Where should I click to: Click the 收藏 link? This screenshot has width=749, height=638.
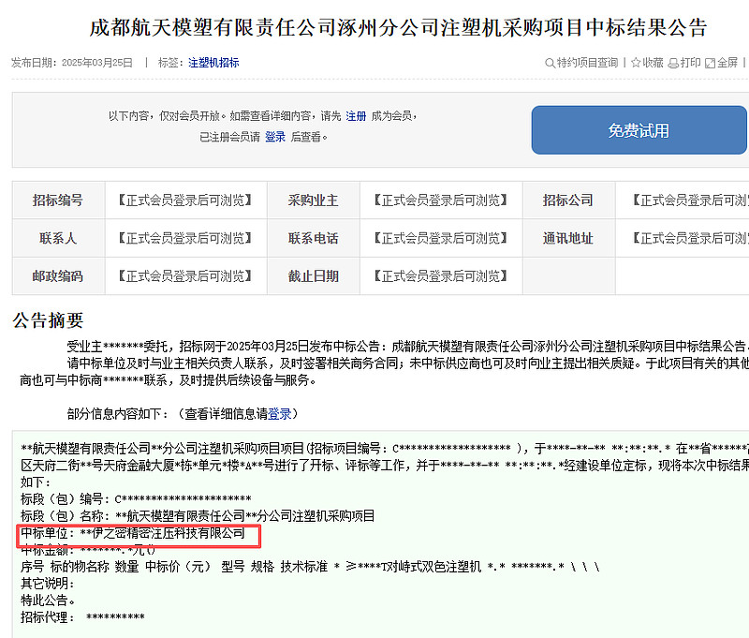[653, 63]
